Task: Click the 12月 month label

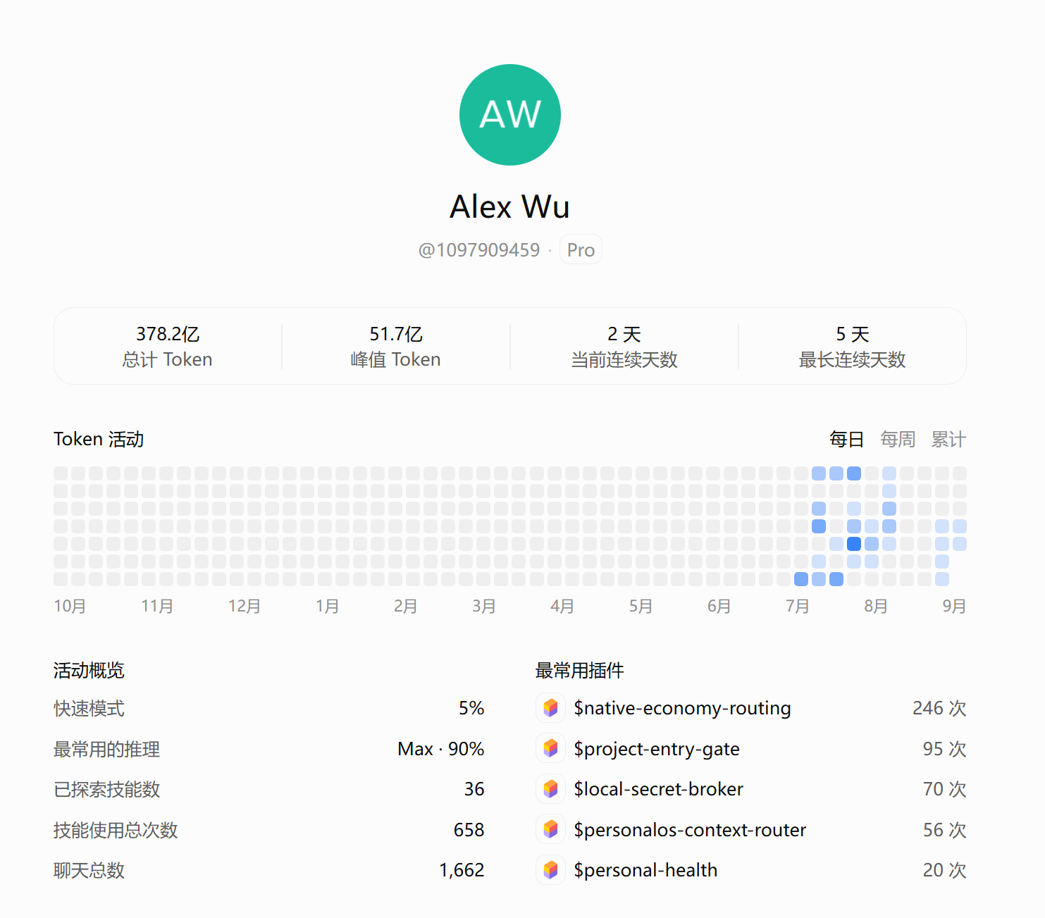Action: point(245,606)
